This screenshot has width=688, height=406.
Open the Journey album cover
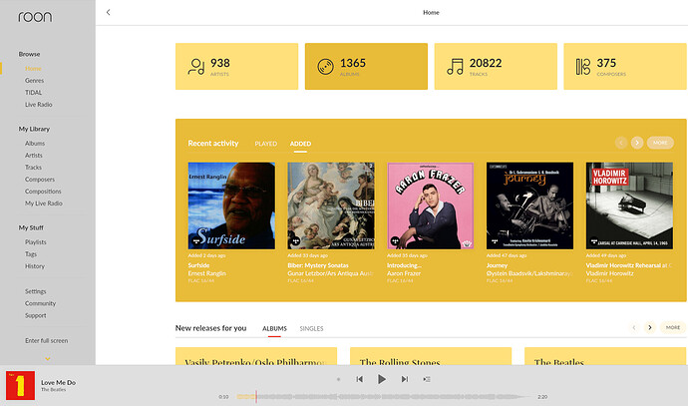click(x=529, y=205)
